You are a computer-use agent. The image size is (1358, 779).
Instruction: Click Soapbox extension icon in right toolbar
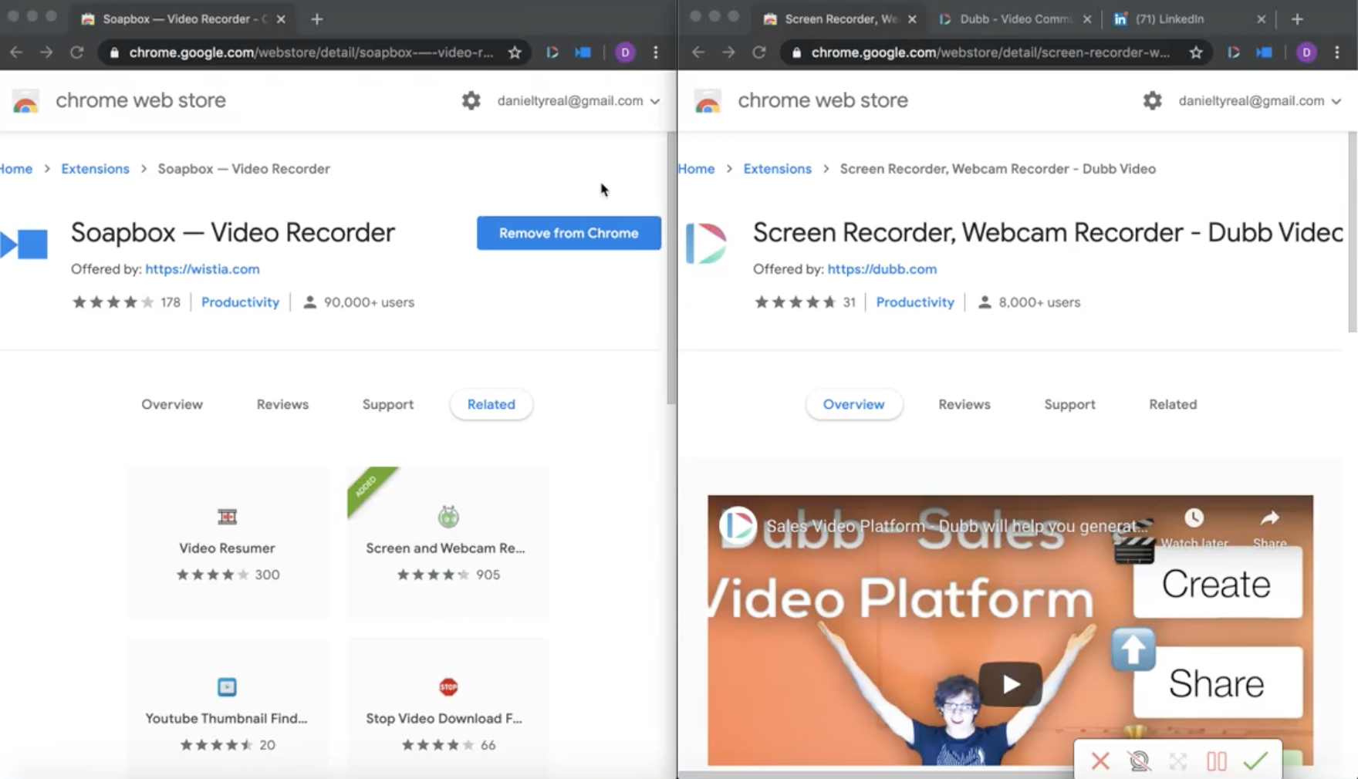(1264, 52)
